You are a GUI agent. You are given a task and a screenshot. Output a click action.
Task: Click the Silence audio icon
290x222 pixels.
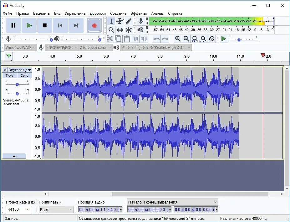tap(144, 39)
